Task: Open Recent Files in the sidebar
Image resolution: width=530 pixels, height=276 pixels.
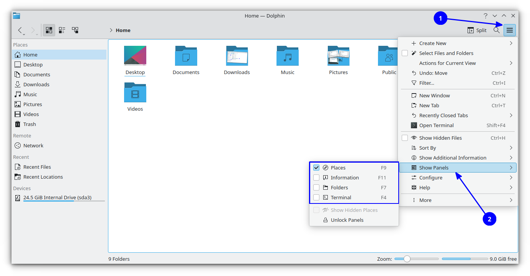Action: tap(37, 166)
